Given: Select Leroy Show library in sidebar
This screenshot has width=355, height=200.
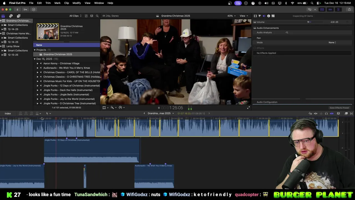Looking at the screenshot, I should point(13,46).
